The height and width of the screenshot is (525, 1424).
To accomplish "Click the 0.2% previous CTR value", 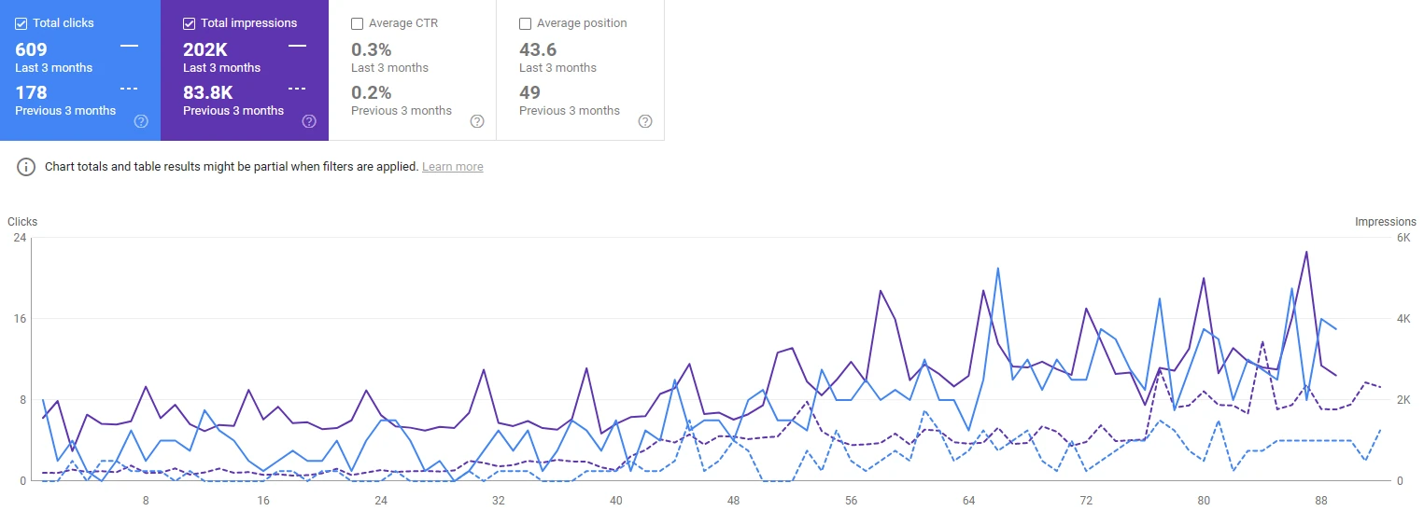I will pos(372,92).
